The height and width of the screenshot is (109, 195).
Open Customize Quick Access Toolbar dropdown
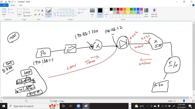15,2
